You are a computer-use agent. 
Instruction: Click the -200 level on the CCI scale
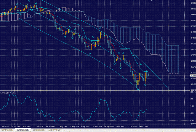[192, 120]
